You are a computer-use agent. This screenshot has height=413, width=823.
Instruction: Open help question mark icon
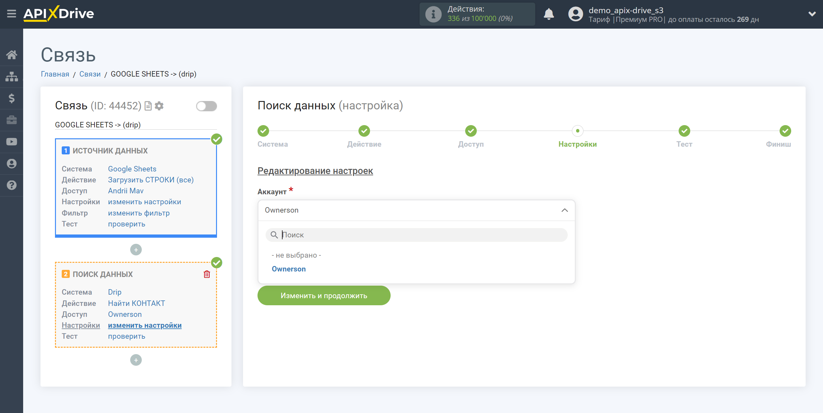pyautogui.click(x=12, y=185)
